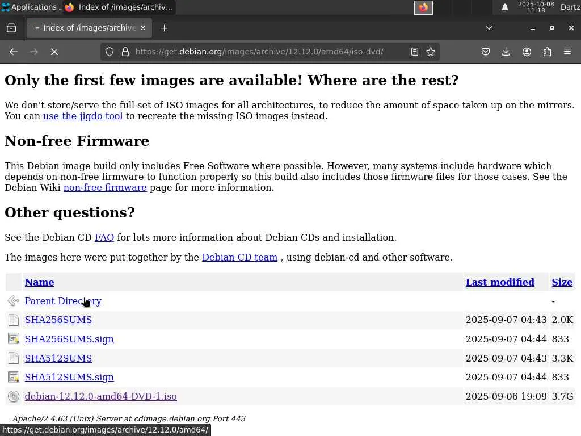Click the Firefox workspace thumbnail in panel
Viewport: 581px width, 436px height.
click(x=423, y=7)
